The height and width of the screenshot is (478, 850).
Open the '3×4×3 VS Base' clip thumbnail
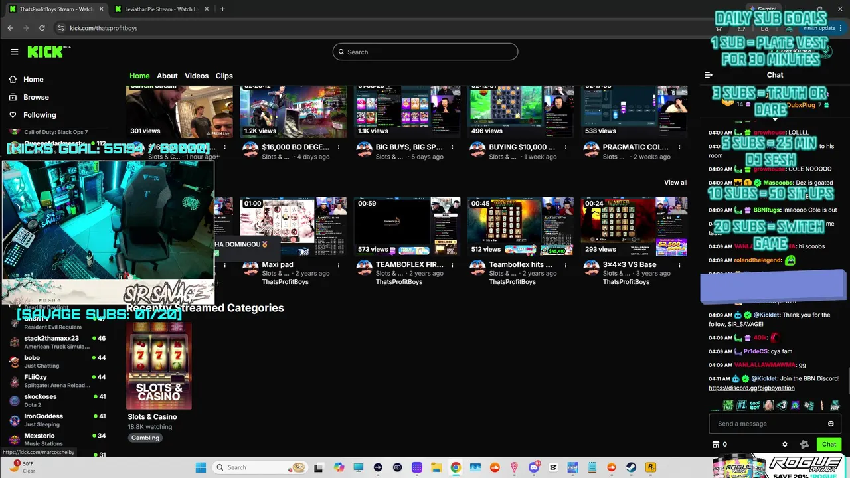pyautogui.click(x=634, y=226)
